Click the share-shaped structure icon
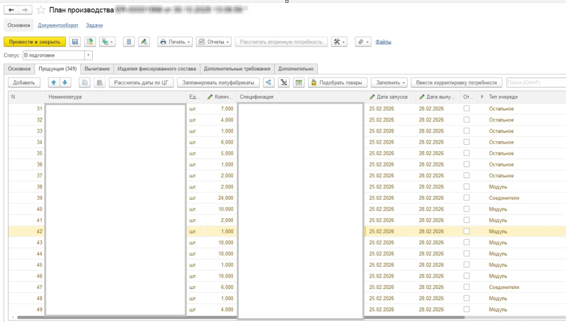 pyautogui.click(x=268, y=83)
